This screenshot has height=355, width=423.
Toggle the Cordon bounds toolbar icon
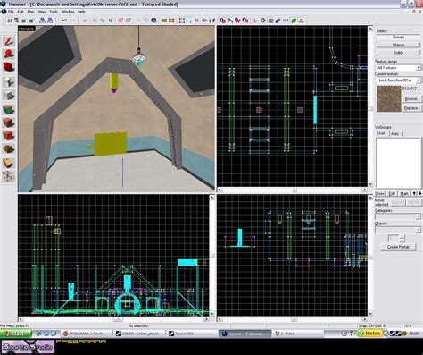pyautogui.click(x=164, y=21)
